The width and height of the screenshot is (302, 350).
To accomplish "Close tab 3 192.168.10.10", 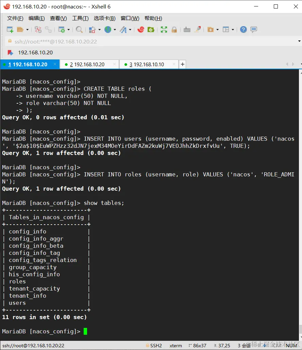I will pyautogui.click(x=174, y=64).
